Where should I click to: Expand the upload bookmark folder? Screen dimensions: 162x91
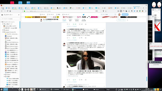point(3,30)
